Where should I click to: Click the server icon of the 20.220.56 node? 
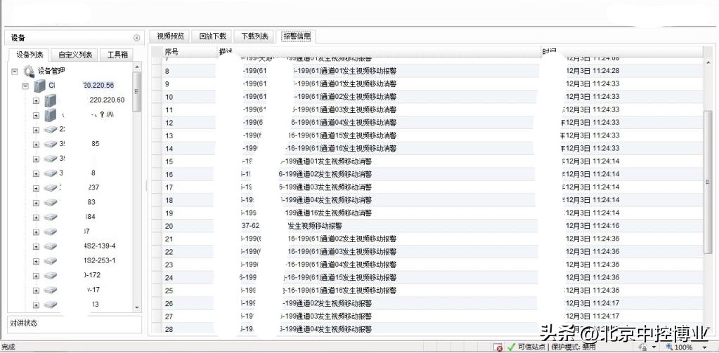[x=40, y=86]
